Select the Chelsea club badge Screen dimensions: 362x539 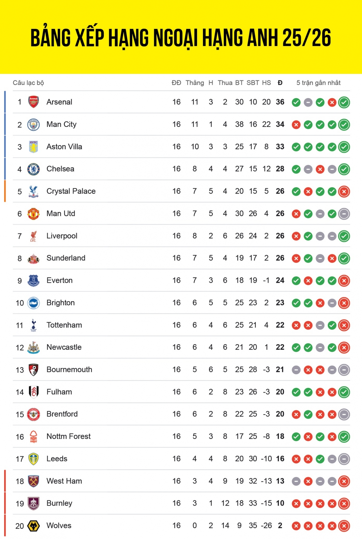click(x=33, y=169)
